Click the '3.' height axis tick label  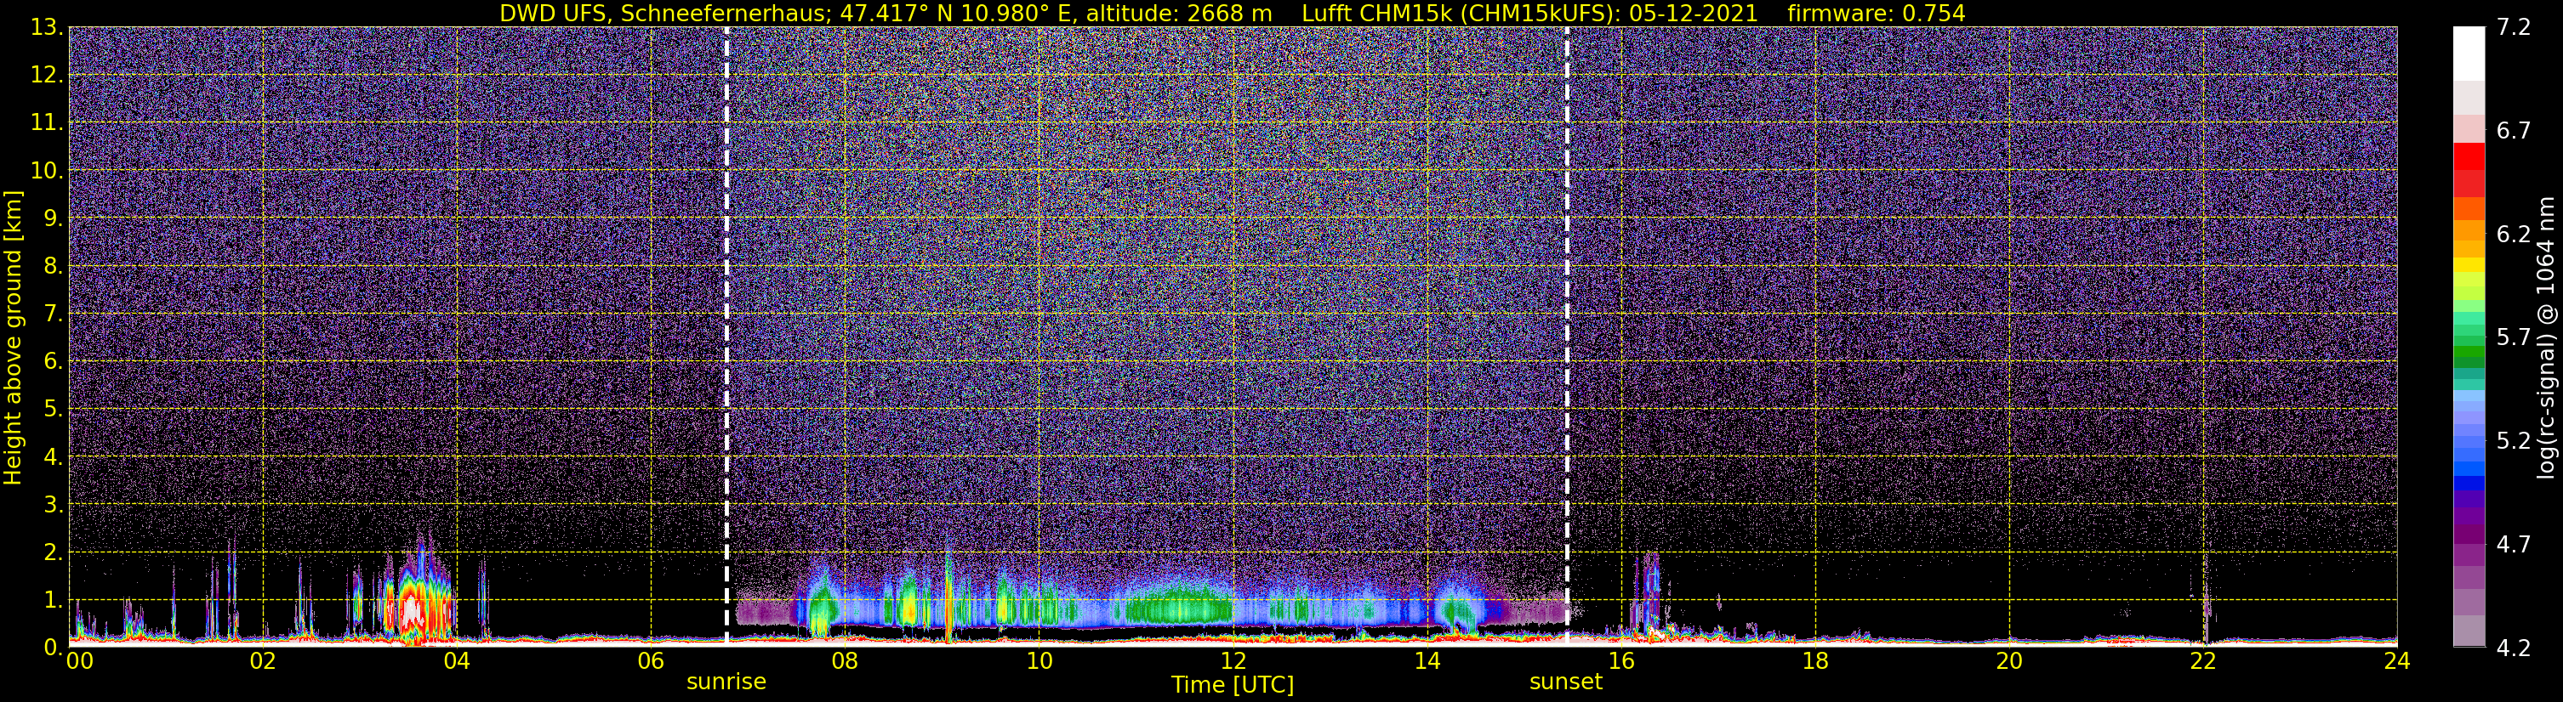[x=53, y=505]
